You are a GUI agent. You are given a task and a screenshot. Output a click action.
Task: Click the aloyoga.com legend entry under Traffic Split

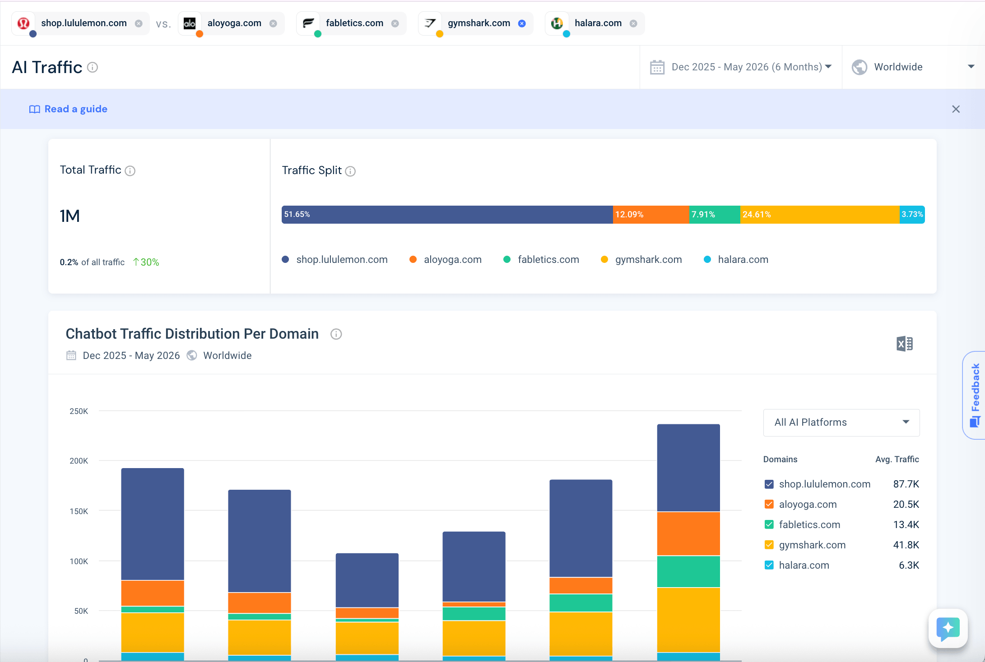(x=446, y=259)
